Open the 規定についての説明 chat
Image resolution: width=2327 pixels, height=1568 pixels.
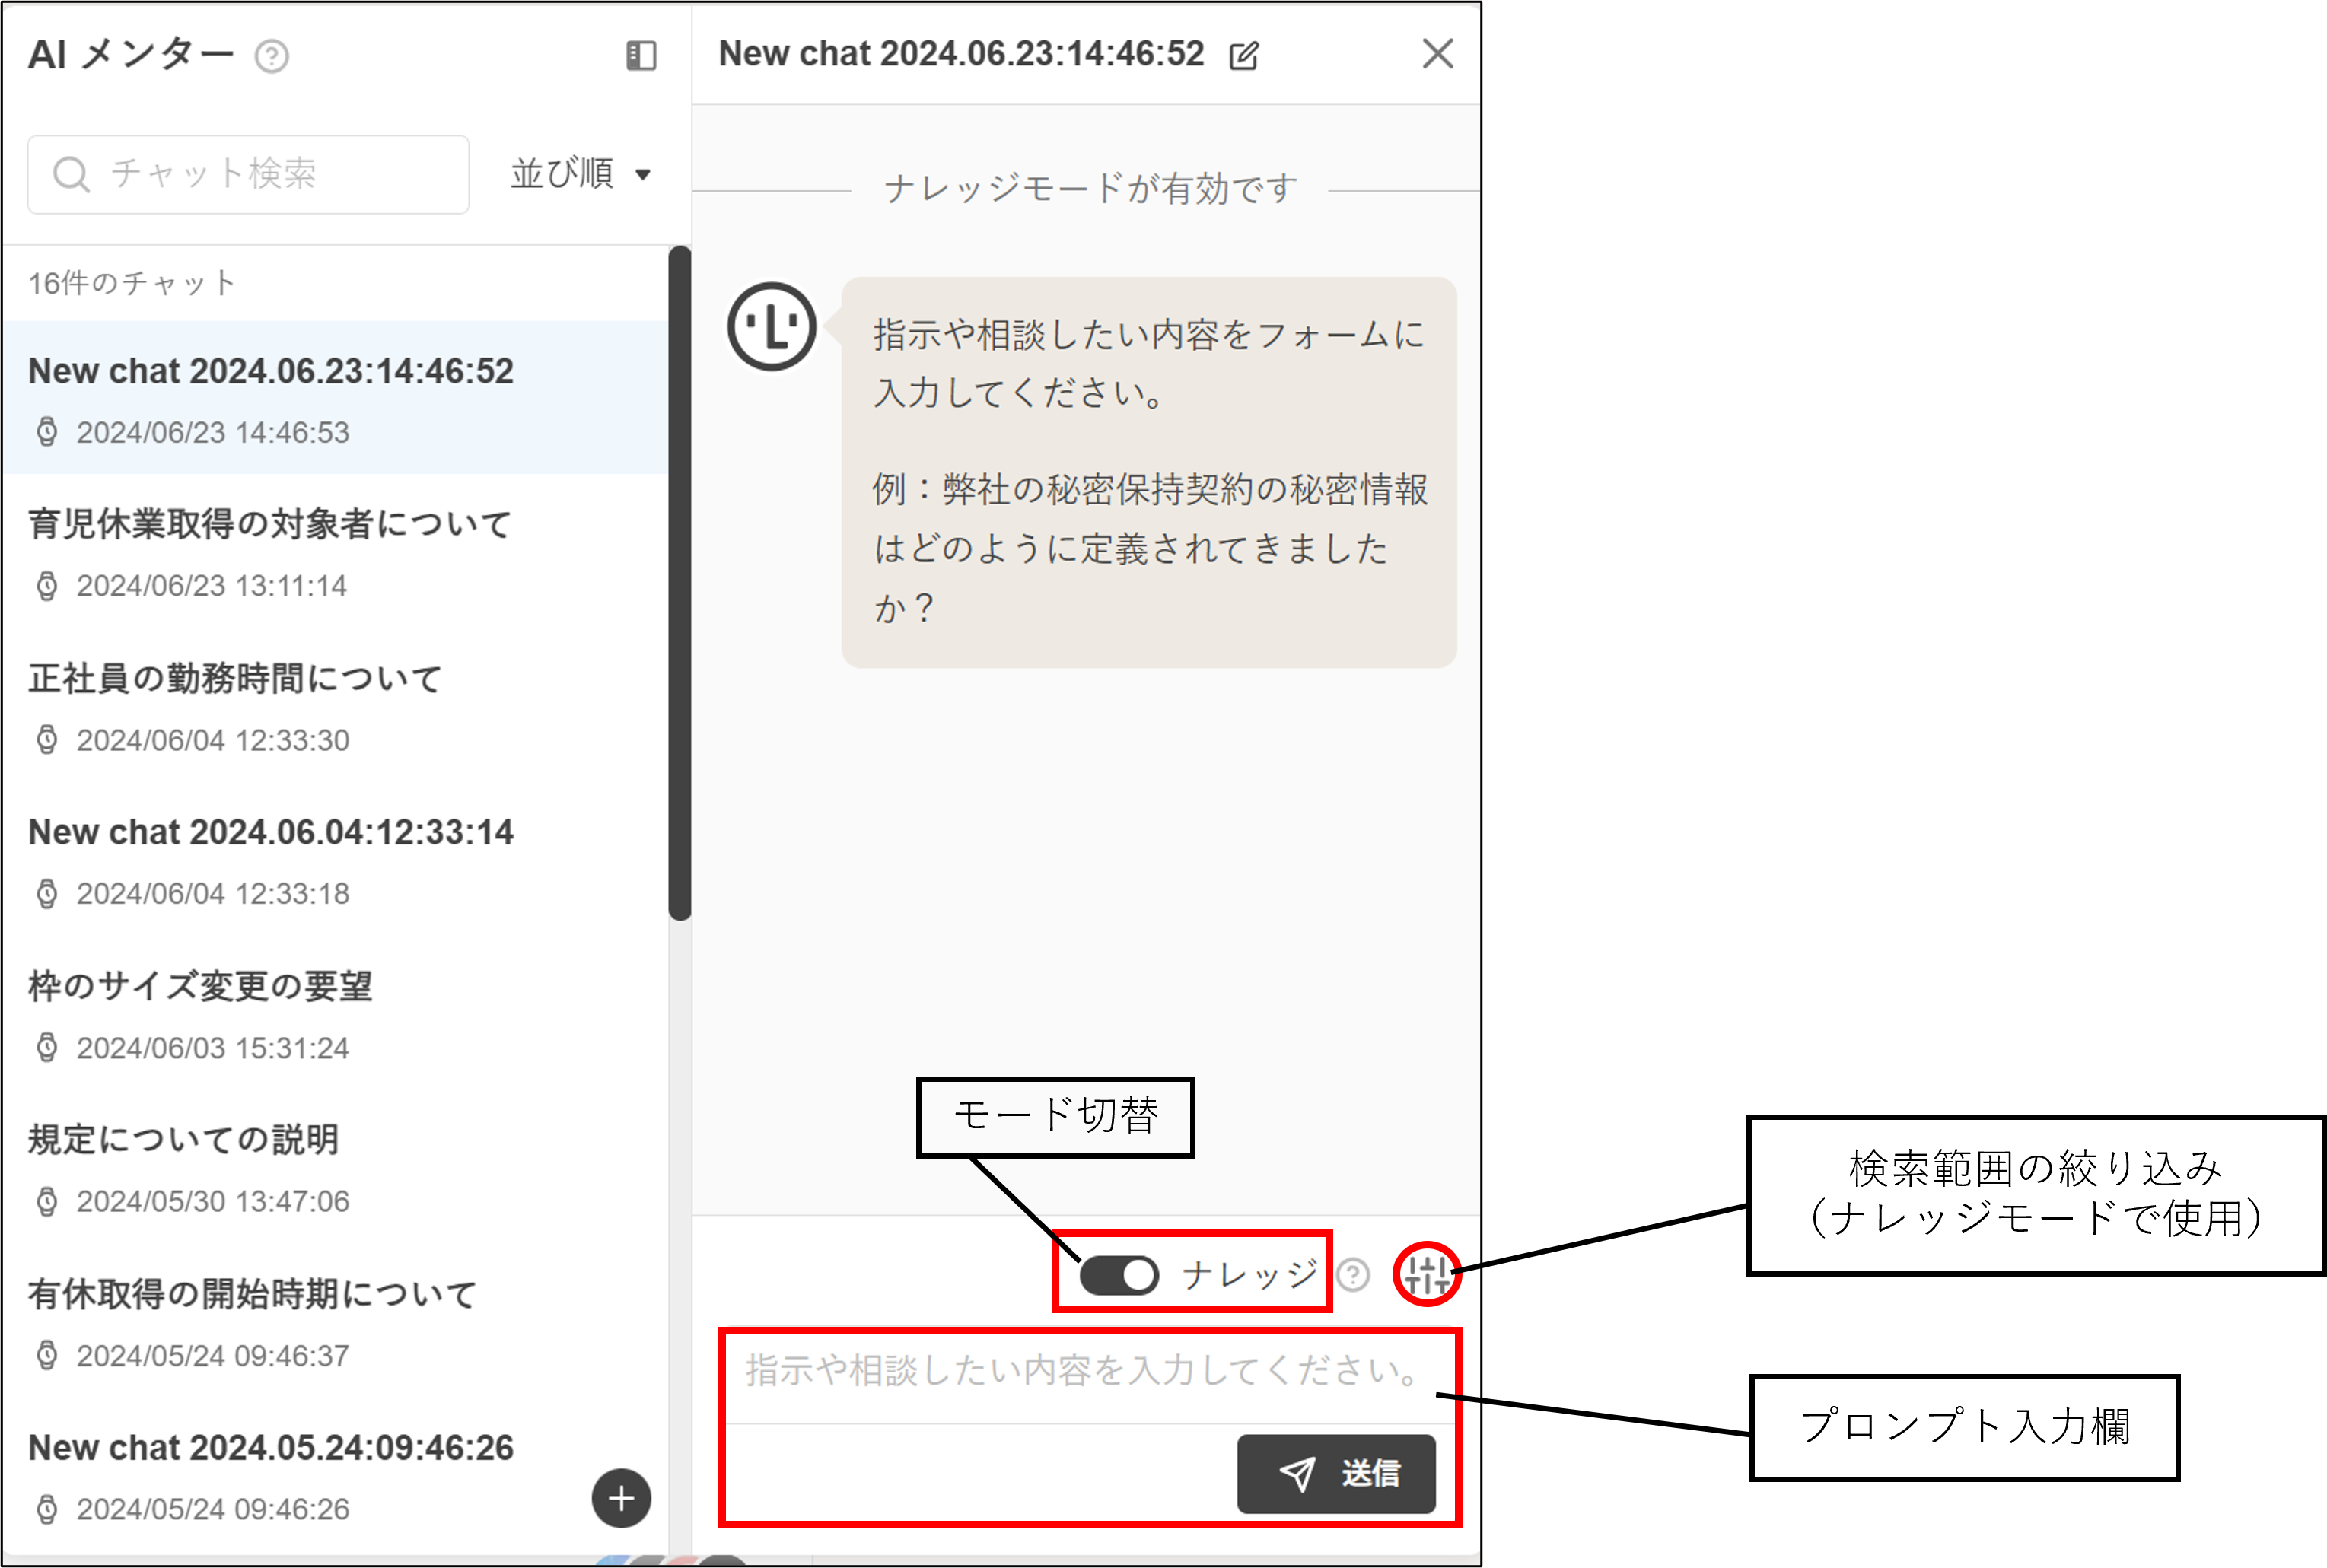[x=183, y=1139]
